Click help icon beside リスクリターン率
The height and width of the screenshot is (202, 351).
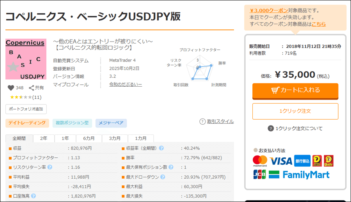(x=50, y=167)
